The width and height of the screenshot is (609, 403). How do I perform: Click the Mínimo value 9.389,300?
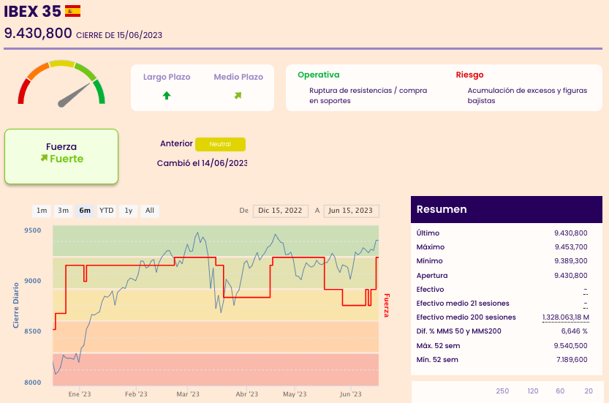point(570,261)
